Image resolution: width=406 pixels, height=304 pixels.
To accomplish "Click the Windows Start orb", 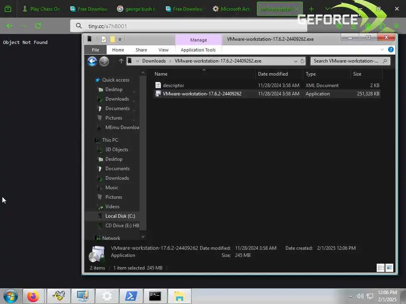I will pos(11,296).
